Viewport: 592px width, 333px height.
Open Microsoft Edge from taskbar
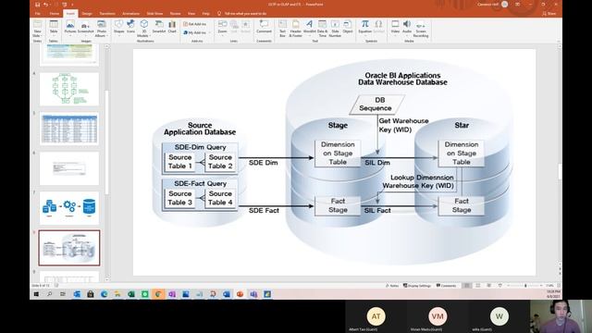pos(104,294)
